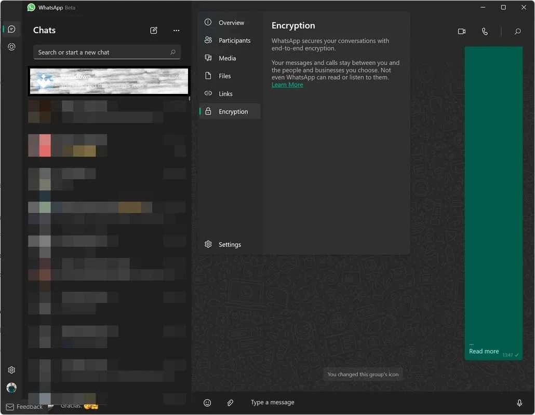The width and height of the screenshot is (535, 415).
Task: Switch to the Participants tab
Action: (x=230, y=40)
